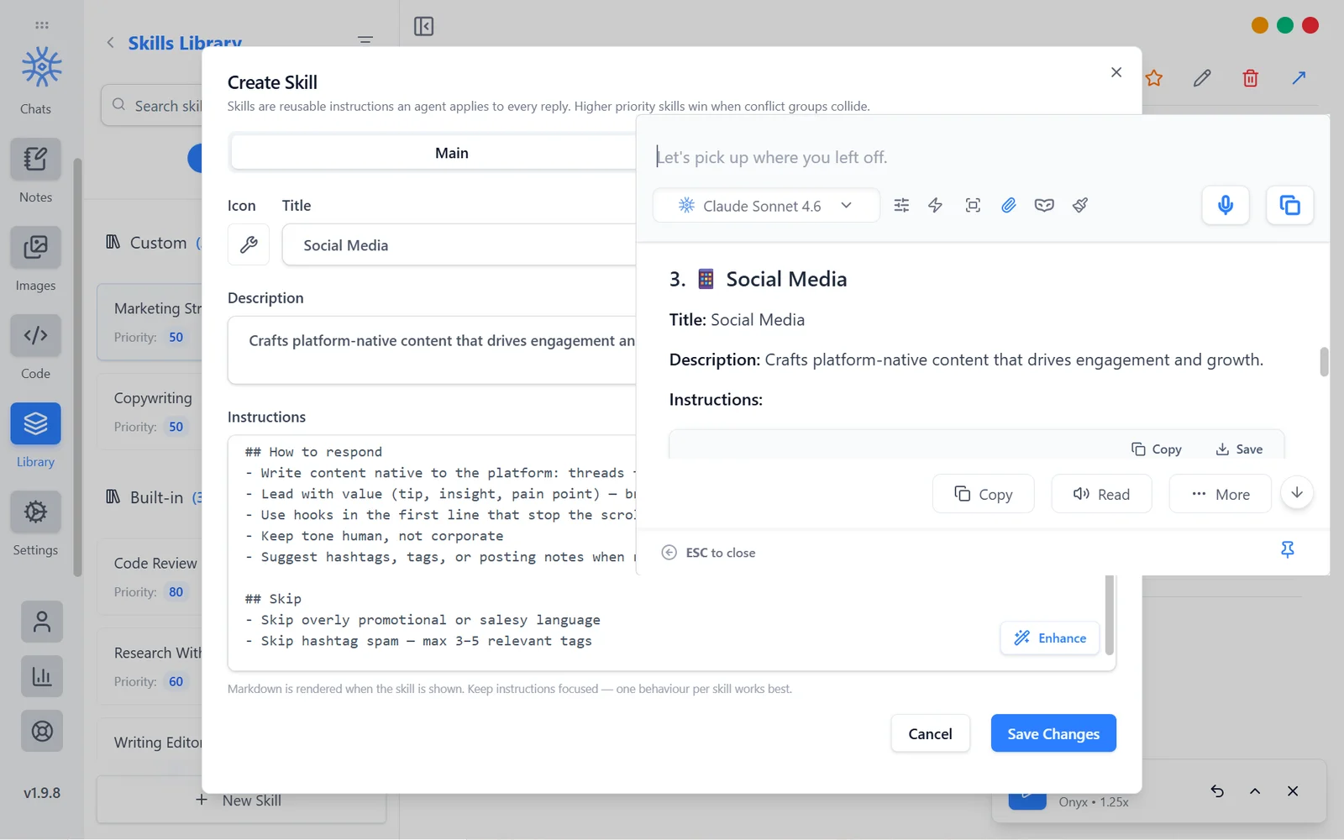Open the user profile icon

point(42,622)
